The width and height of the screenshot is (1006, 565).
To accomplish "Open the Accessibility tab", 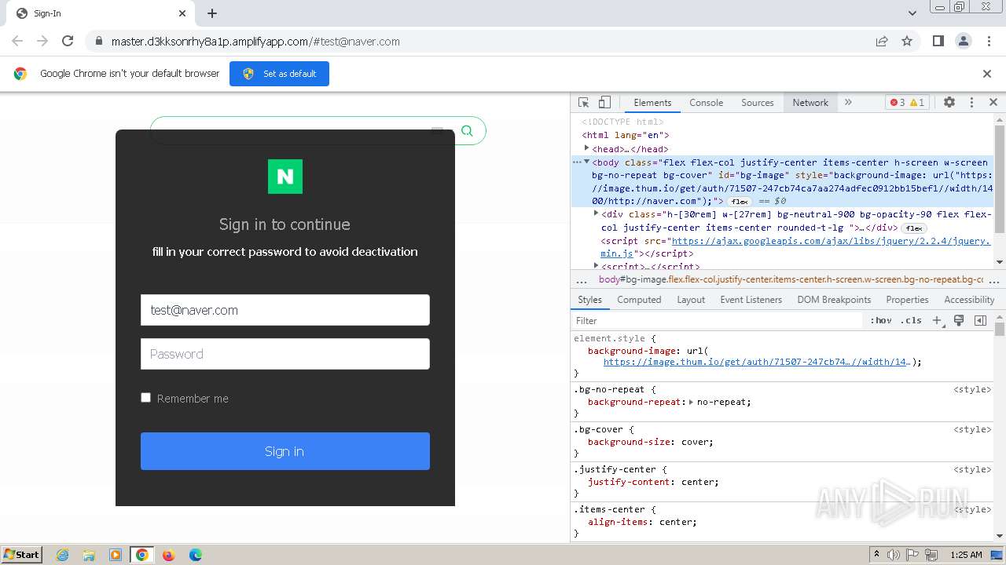I will click(x=969, y=300).
